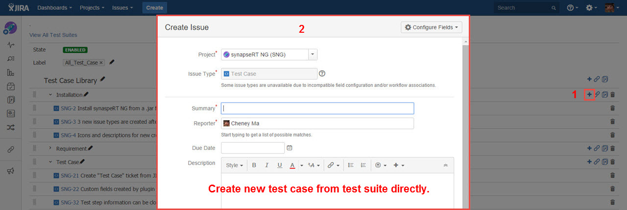Collapse the editor toolbar
Viewport: 627px width, 210px height.
[445, 166]
